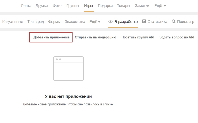Select the Игры tab
Viewport: 198px width, 123px height.
[89, 6]
